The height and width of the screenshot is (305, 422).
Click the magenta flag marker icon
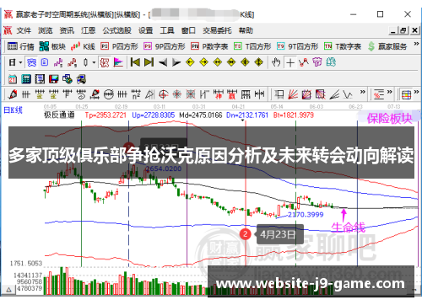pyautogui.click(x=118, y=62)
